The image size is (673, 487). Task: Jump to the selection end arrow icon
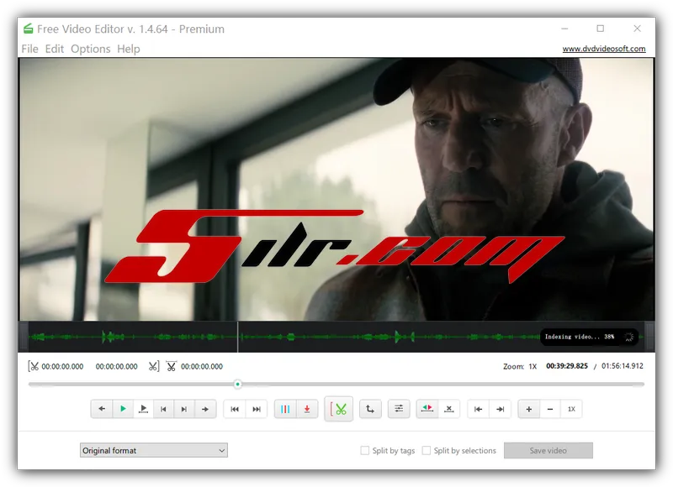pos(500,409)
